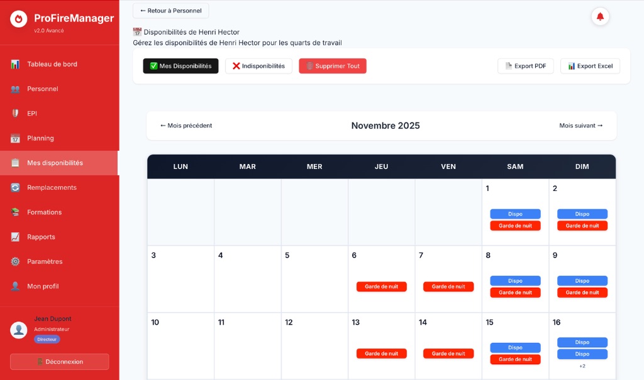Export the availabilities as PDF
644x380 pixels.
[x=526, y=66]
